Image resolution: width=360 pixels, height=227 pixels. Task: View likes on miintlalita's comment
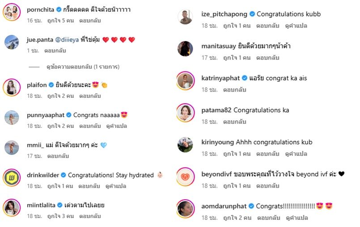point(61,216)
